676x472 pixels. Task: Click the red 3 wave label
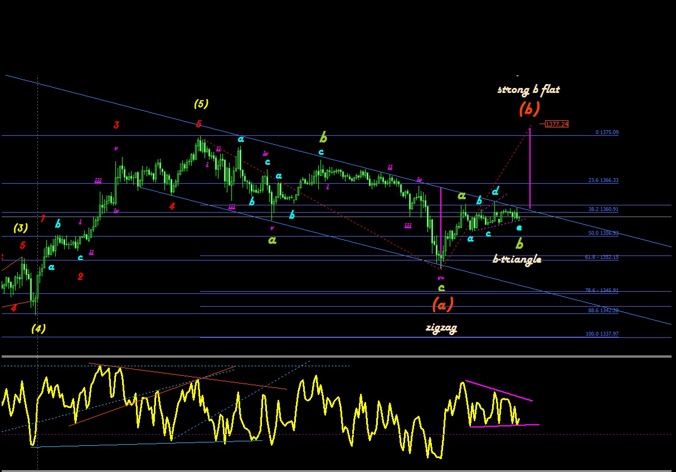116,125
